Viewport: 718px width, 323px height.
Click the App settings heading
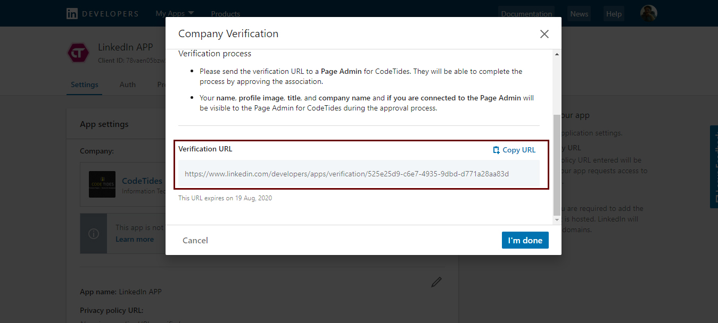pos(104,124)
